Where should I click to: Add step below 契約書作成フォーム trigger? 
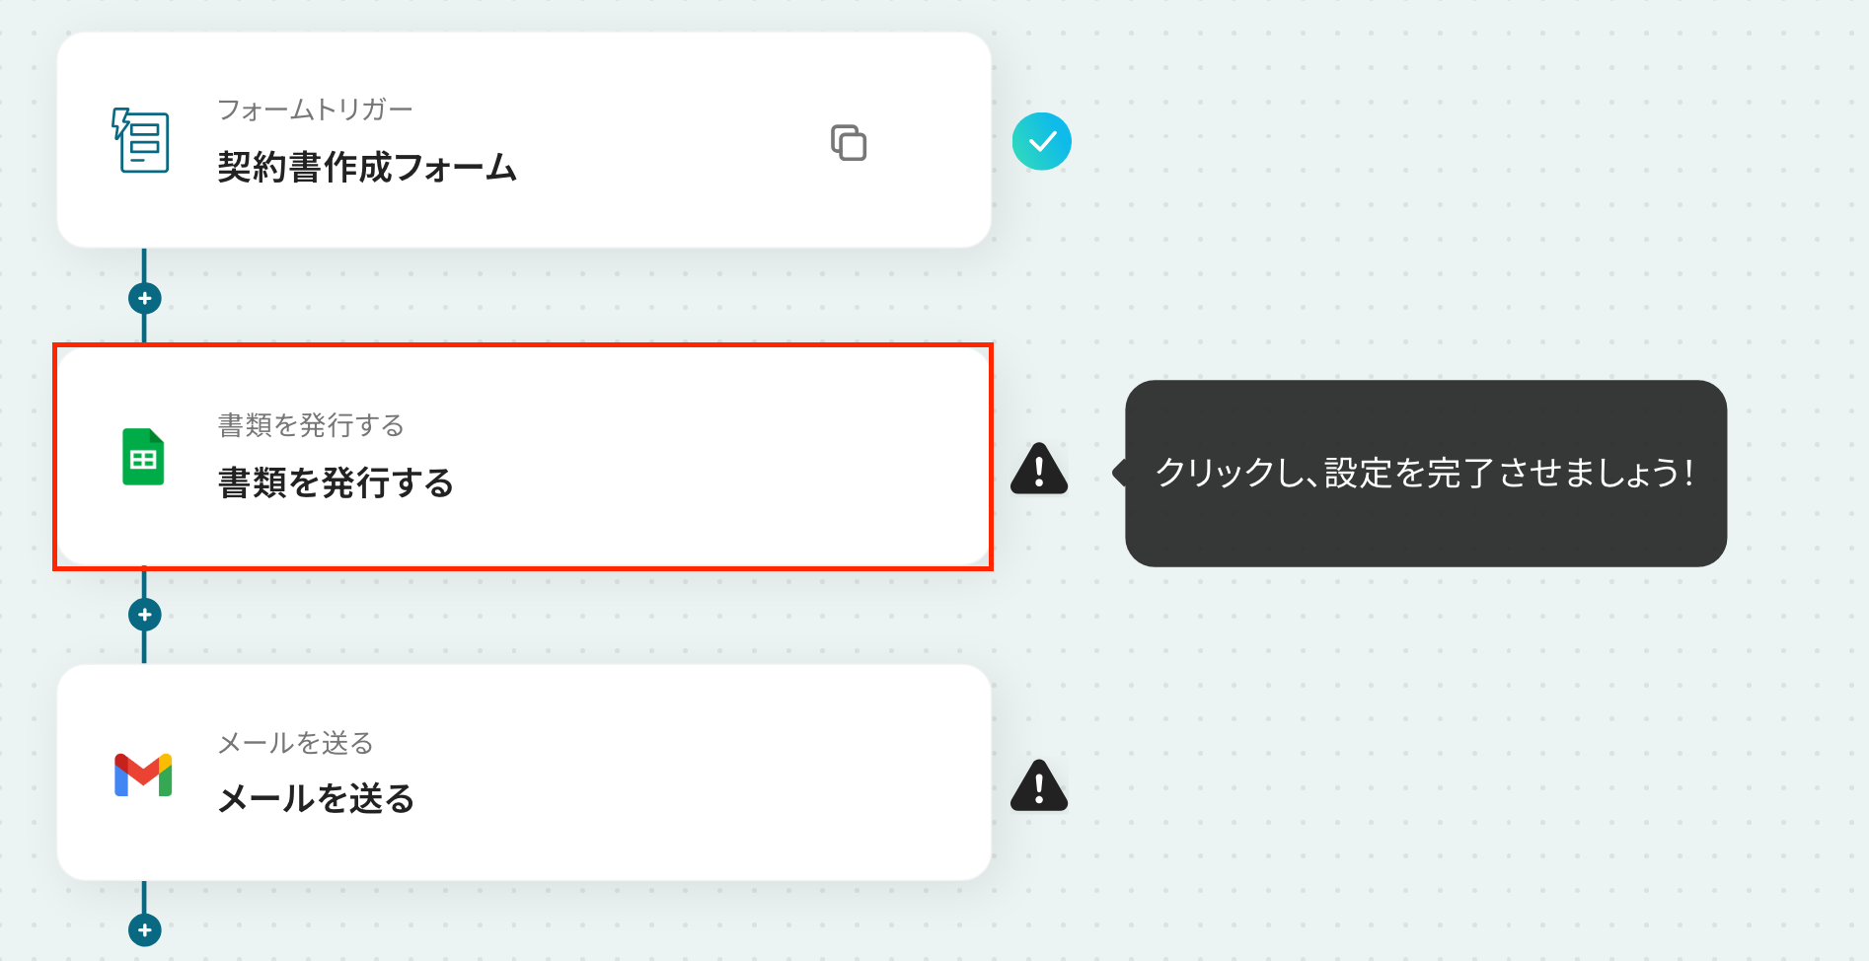(145, 298)
